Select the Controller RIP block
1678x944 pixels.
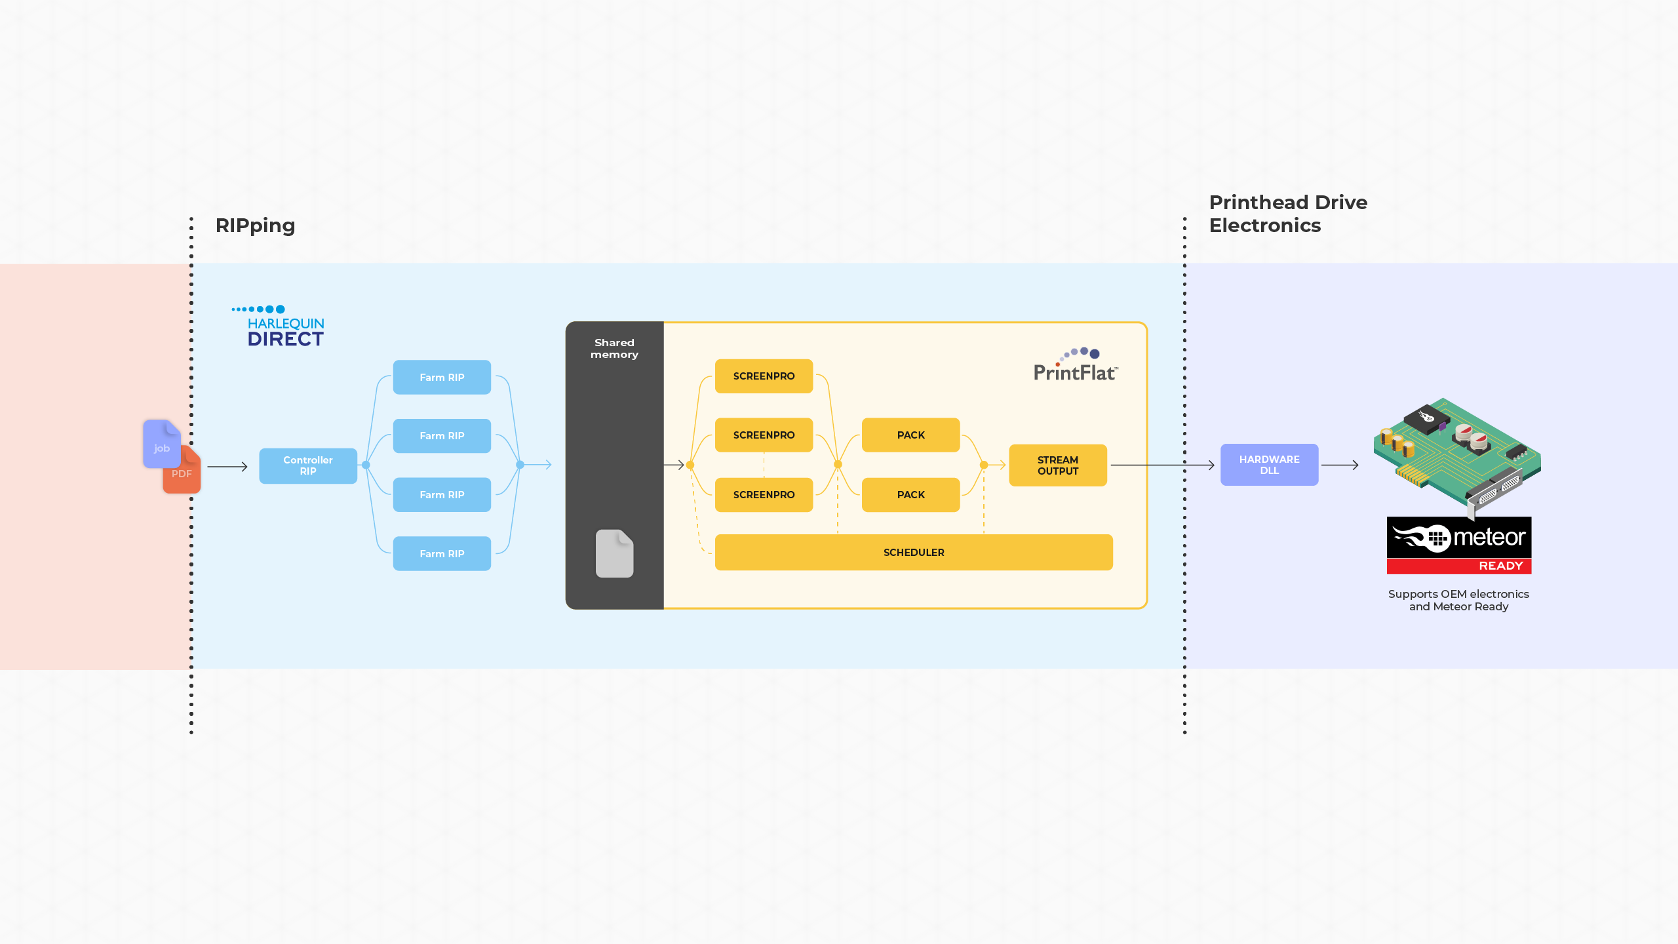point(308,465)
